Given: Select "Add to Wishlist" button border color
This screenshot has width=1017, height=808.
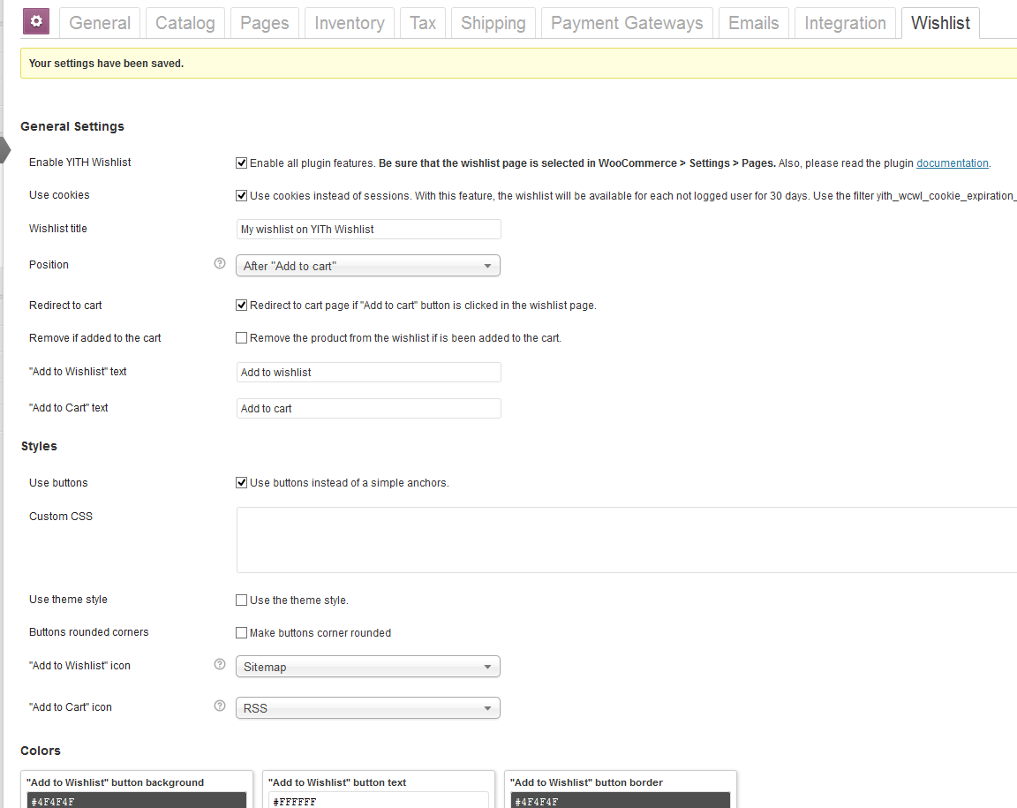Looking at the screenshot, I should [x=621, y=801].
